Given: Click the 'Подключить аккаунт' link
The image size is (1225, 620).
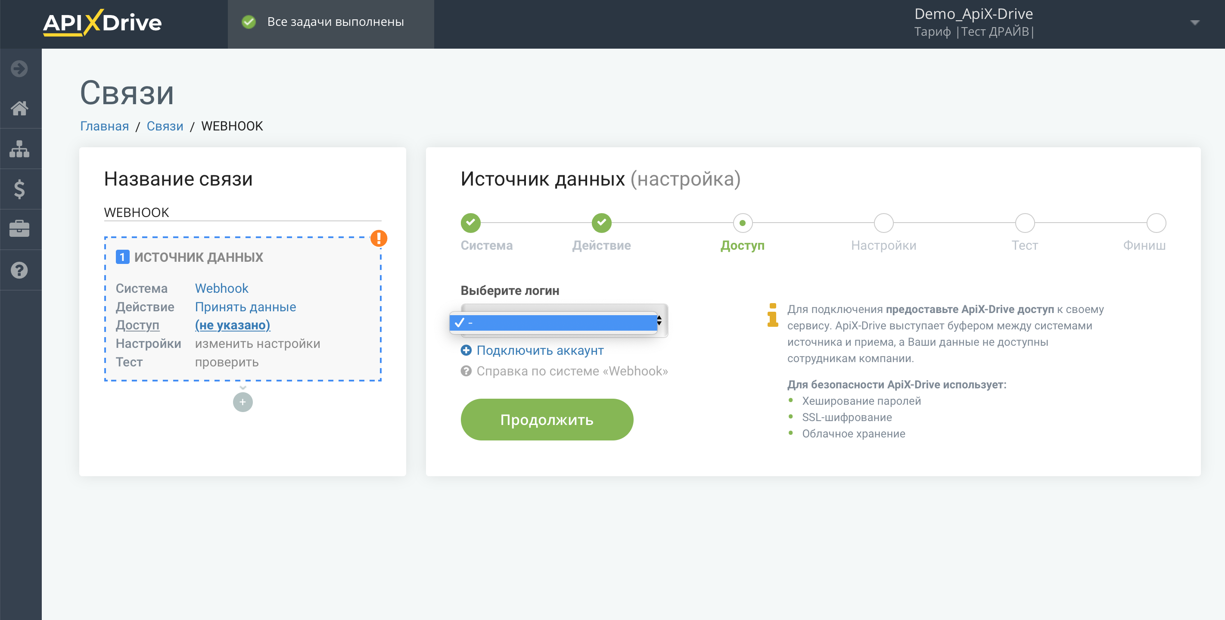Looking at the screenshot, I should pyautogui.click(x=540, y=350).
